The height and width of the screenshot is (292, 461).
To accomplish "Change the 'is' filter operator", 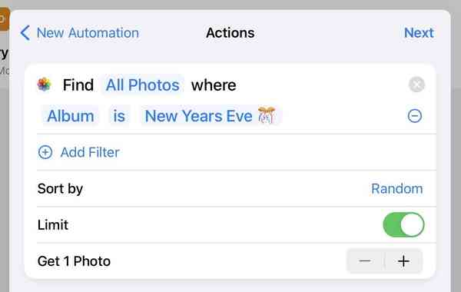I will click(119, 116).
